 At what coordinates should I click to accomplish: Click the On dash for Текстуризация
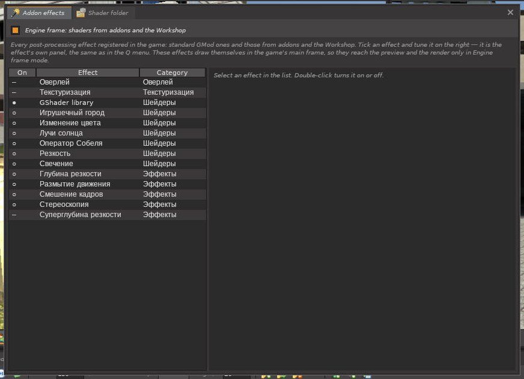point(14,92)
